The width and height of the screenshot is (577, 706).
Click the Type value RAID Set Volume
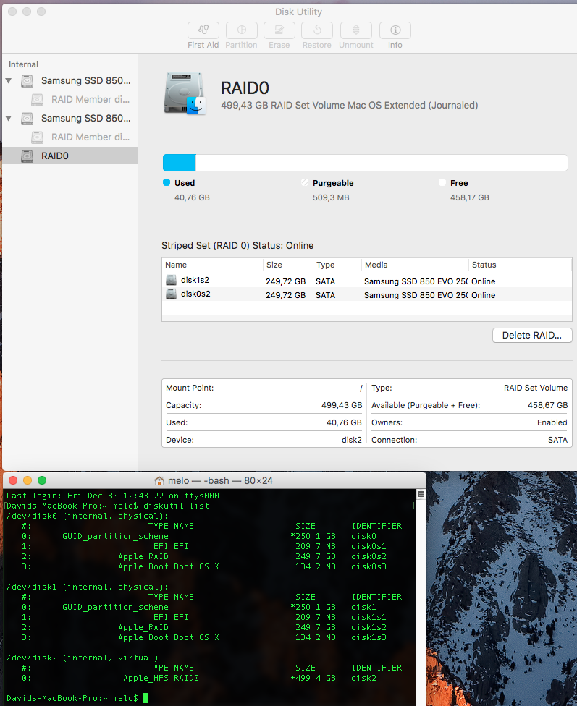(x=536, y=388)
